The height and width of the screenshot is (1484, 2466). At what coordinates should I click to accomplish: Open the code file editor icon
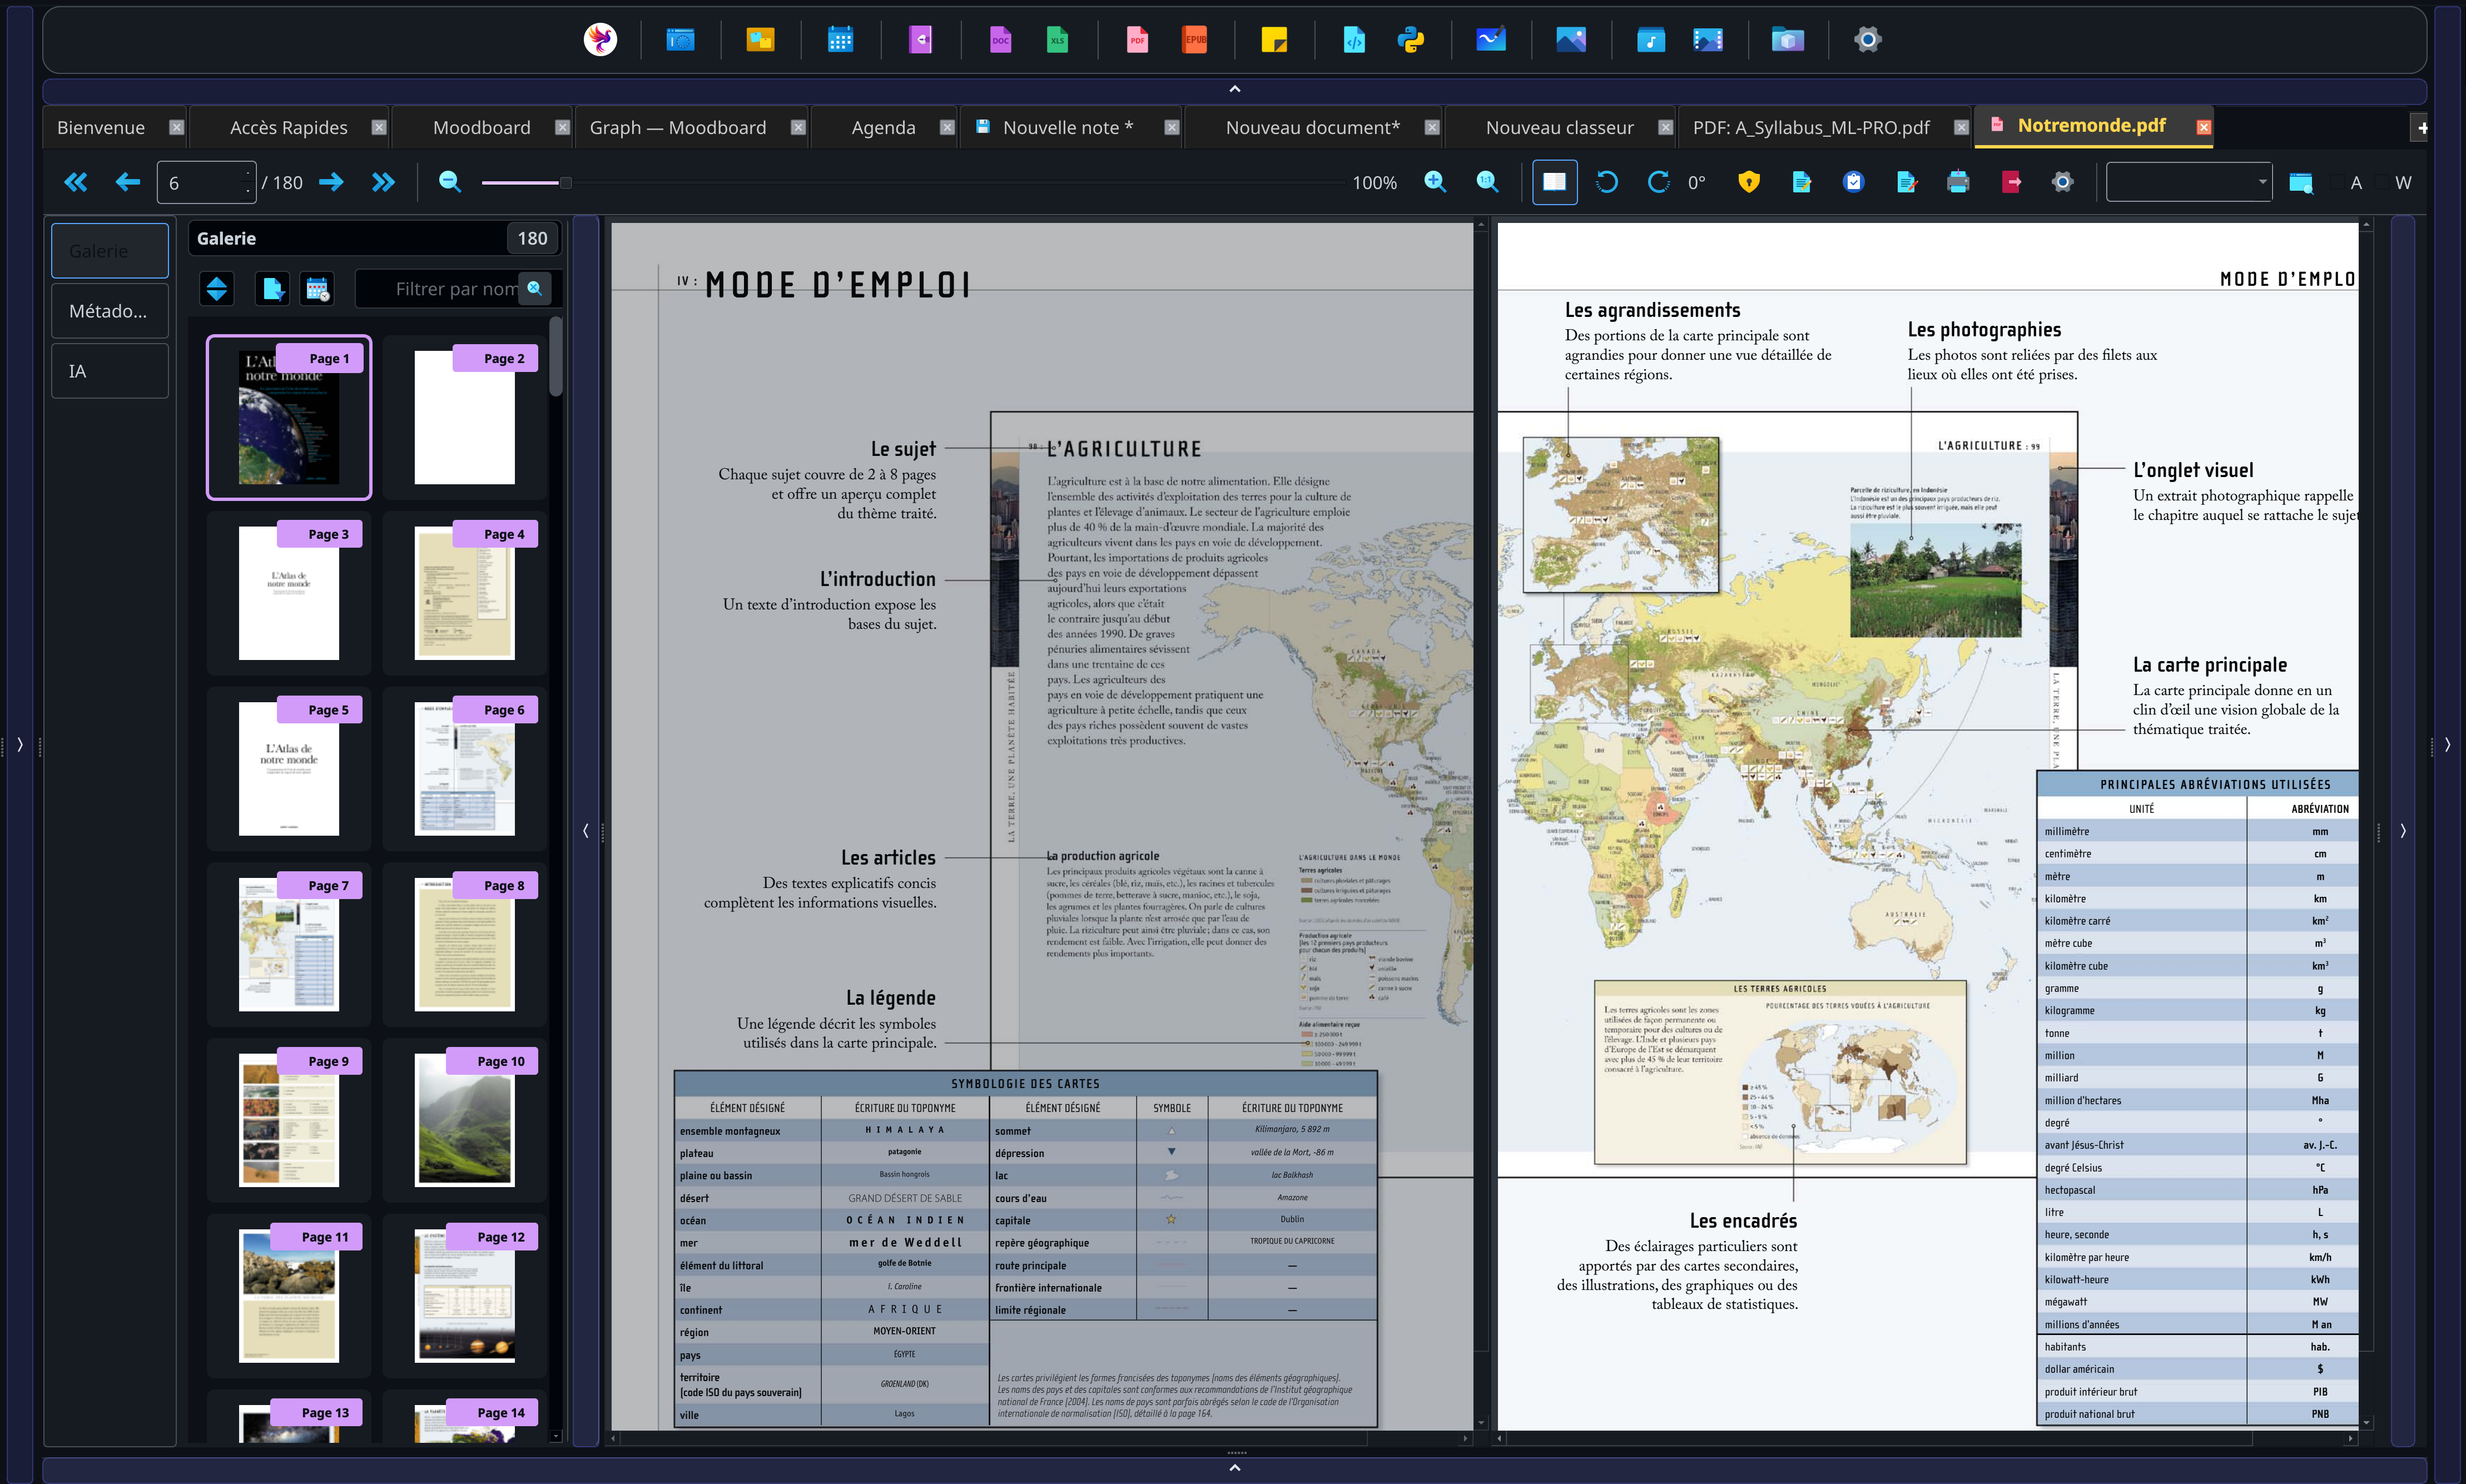click(x=1354, y=40)
